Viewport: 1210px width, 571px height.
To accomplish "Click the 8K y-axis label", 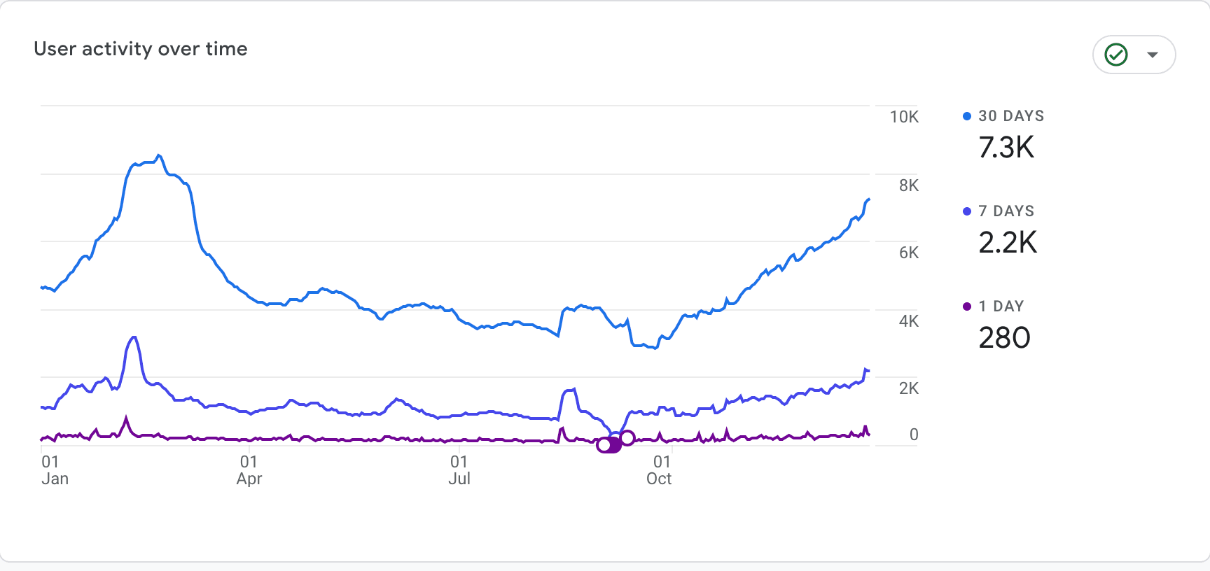I will [909, 185].
